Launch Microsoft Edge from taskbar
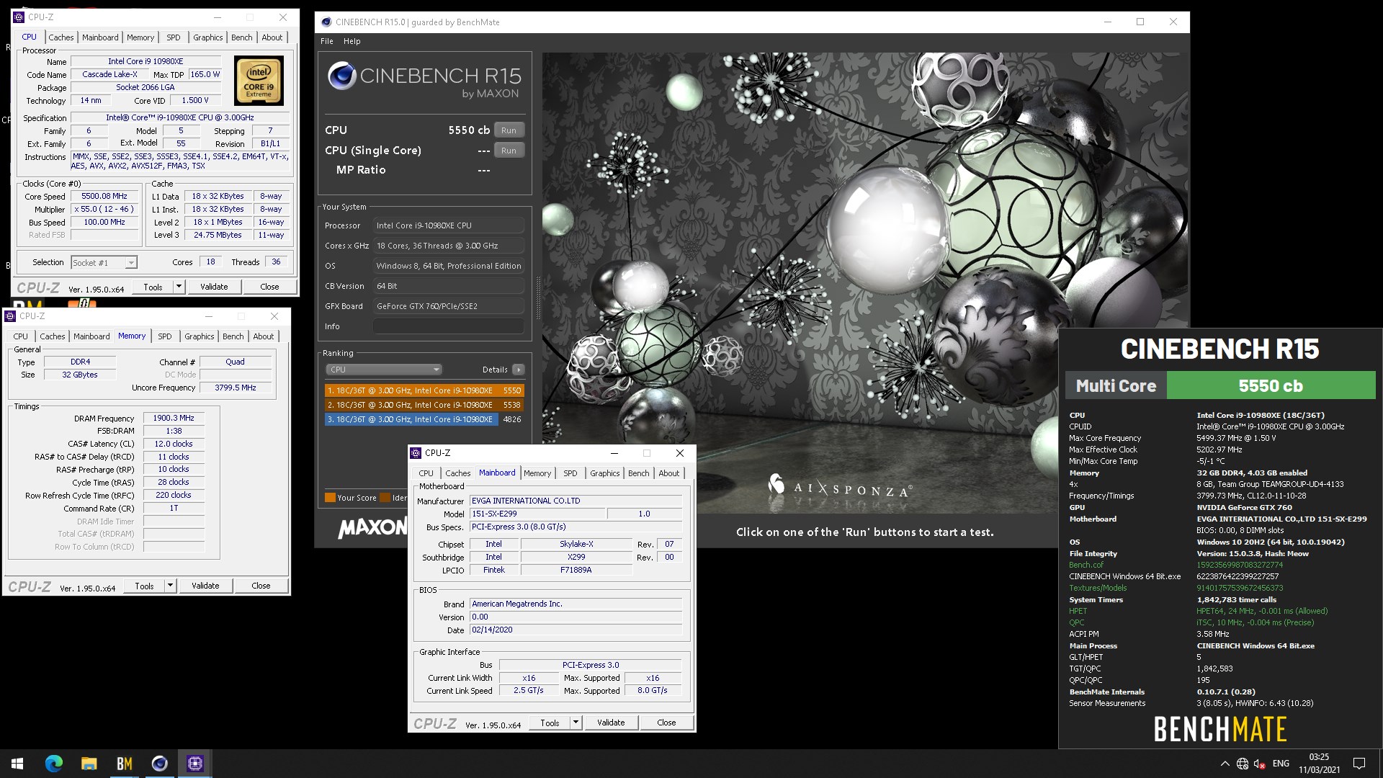 tap(53, 764)
